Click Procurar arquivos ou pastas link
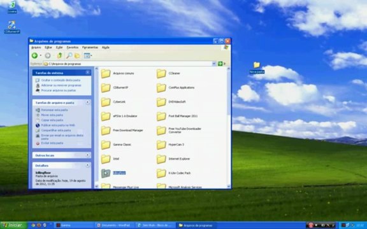Viewport: 367px width, 229px height. click(59, 90)
